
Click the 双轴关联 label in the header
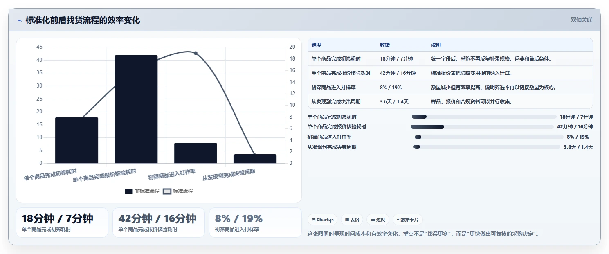click(581, 20)
